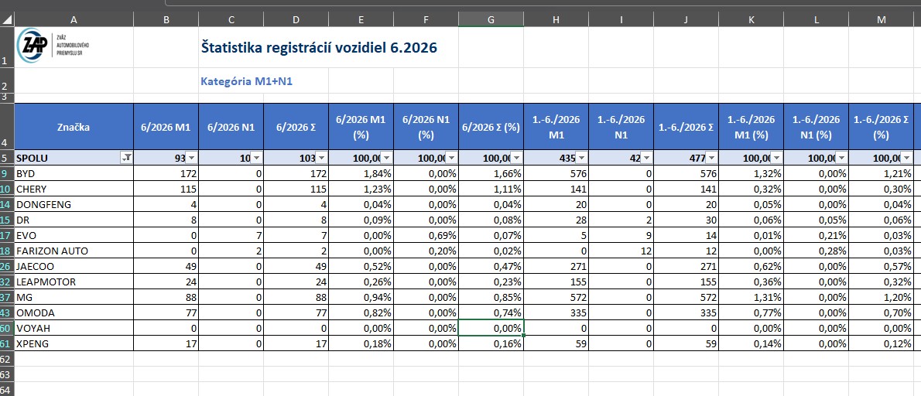Screen dimensions: 921x396
Task: Select row 61 header
Action: point(6,343)
